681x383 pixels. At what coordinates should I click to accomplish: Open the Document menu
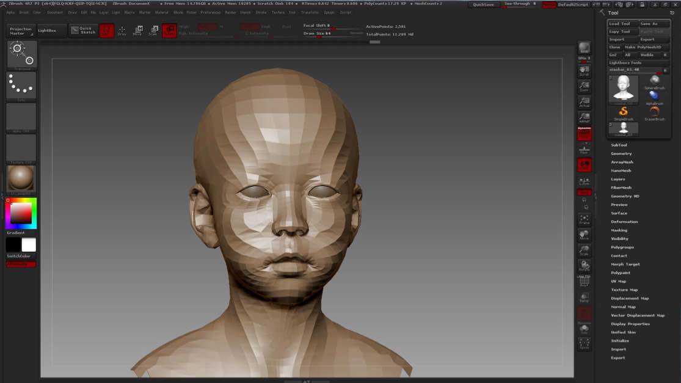coord(55,13)
